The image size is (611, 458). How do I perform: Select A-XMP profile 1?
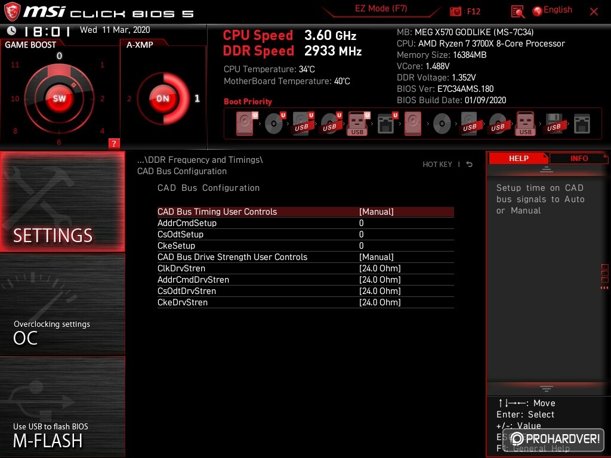pos(197,98)
